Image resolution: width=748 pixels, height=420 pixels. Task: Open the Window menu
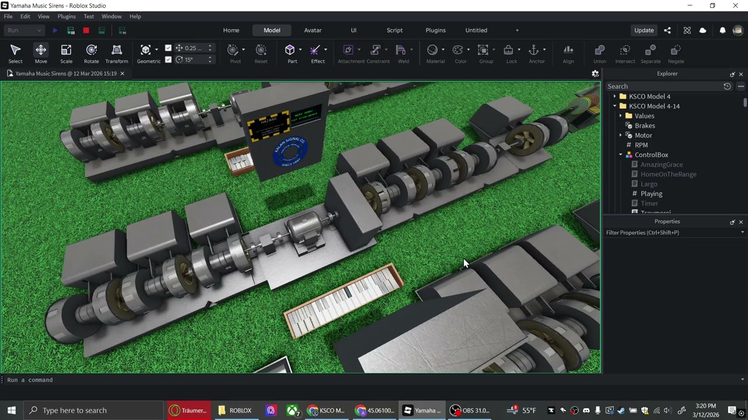(112, 16)
